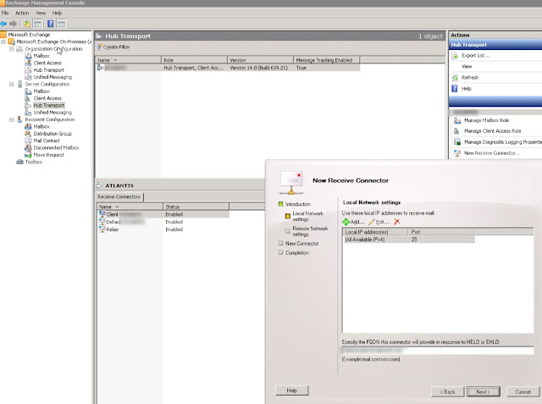Image resolution: width=542 pixels, height=404 pixels.
Task: Open the Help menu in the menu bar
Action: pyautogui.click(x=57, y=14)
